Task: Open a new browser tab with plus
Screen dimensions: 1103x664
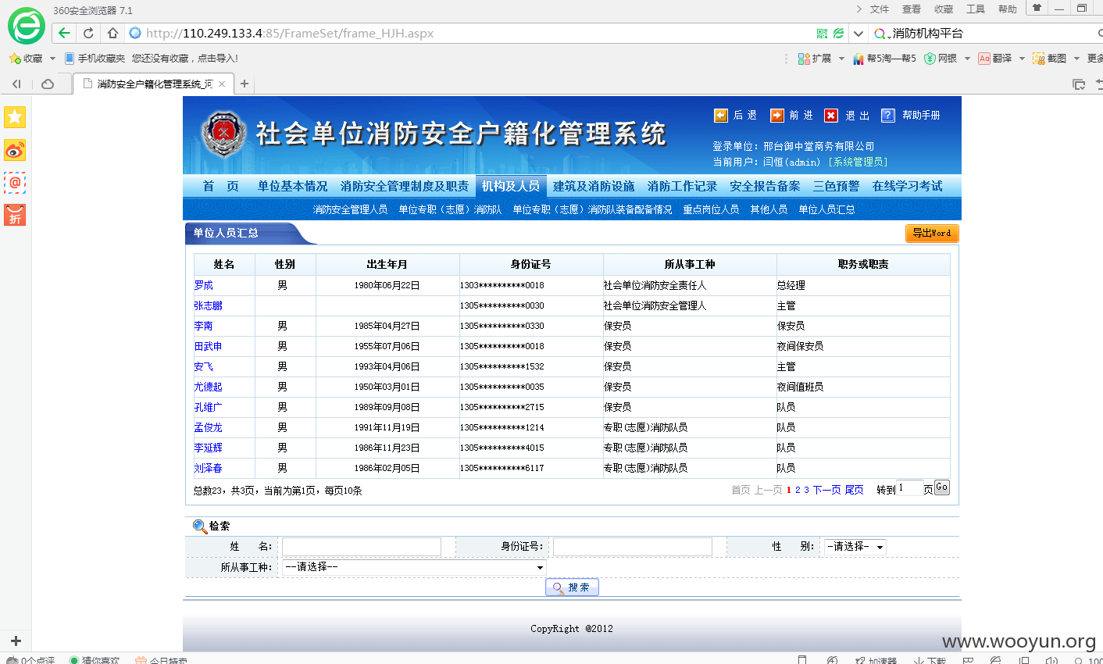Action: 245,84
